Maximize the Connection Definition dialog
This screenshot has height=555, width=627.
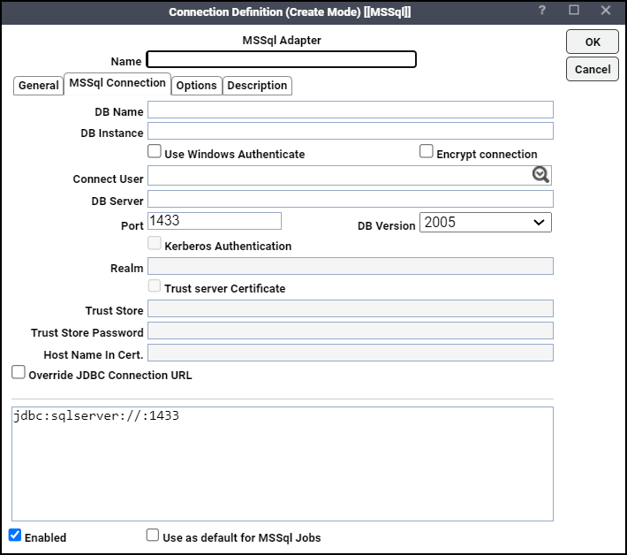[x=574, y=10]
